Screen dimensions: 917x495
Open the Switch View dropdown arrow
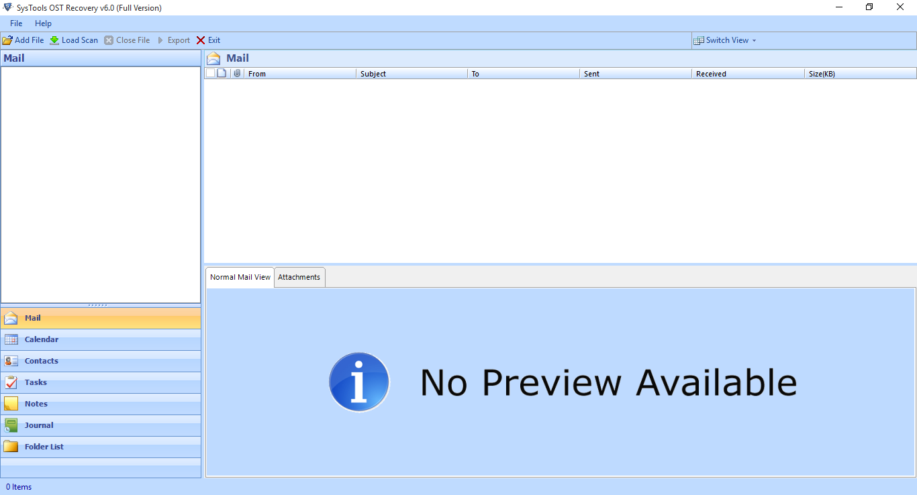point(754,41)
